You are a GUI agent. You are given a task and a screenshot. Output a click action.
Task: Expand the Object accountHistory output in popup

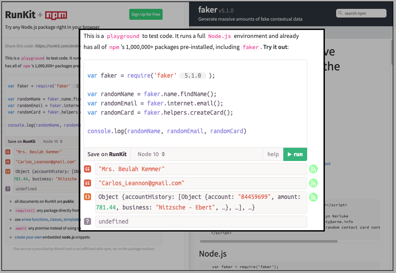(x=201, y=202)
